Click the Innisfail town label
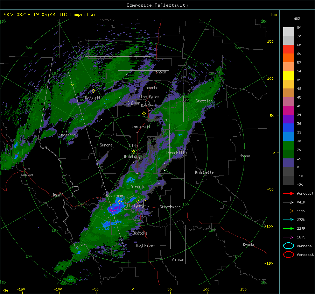This screenshot has width=315, height=294. pyautogui.click(x=141, y=127)
